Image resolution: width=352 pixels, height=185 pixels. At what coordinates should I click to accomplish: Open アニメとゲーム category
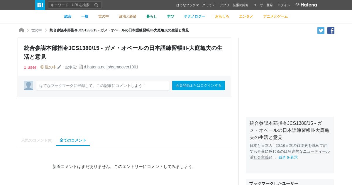(x=275, y=16)
